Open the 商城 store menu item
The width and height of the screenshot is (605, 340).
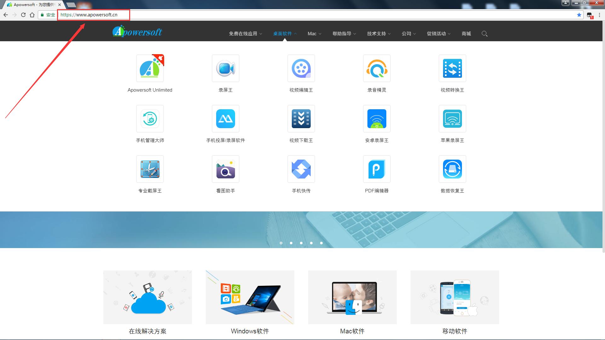click(x=466, y=34)
